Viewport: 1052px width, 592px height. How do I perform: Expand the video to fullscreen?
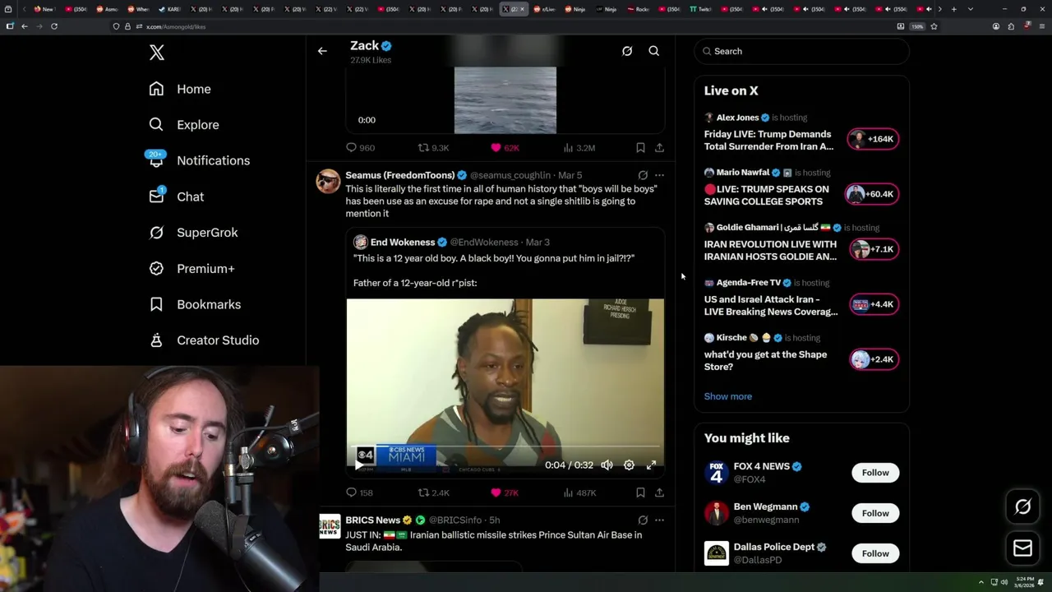pyautogui.click(x=651, y=465)
